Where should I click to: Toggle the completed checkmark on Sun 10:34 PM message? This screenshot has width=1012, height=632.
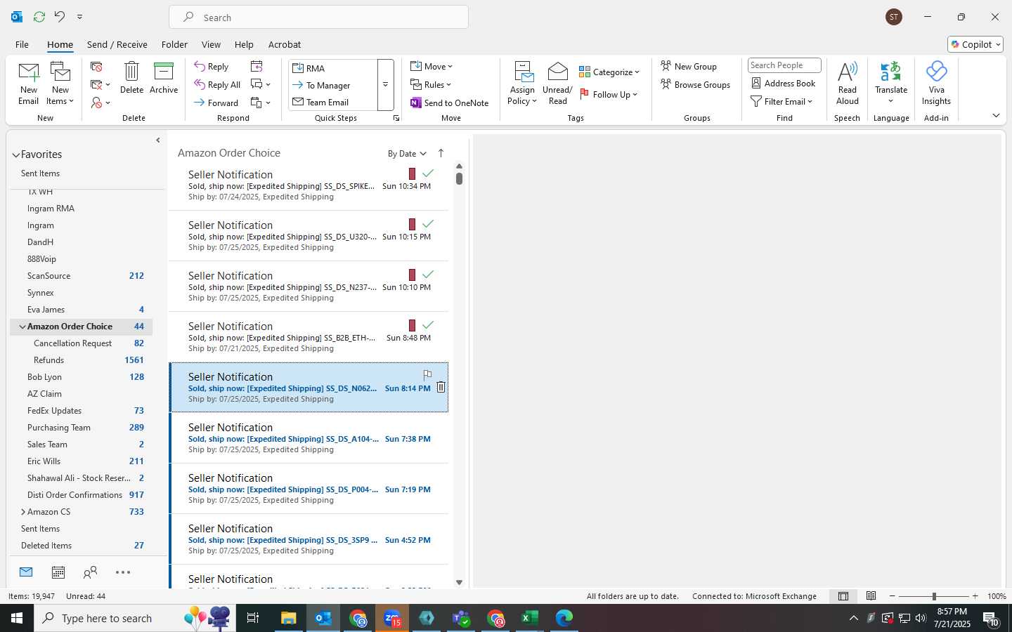[428, 173]
